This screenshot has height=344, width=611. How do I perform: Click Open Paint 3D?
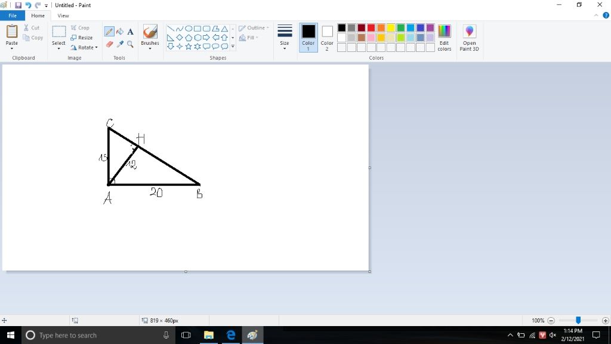point(469,38)
